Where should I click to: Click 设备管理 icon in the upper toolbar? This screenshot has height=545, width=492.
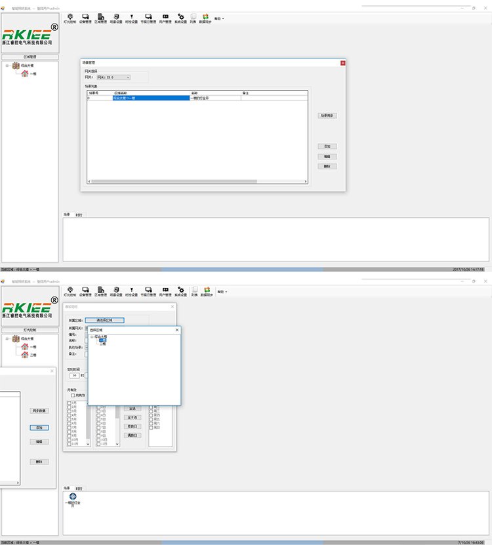(86, 17)
